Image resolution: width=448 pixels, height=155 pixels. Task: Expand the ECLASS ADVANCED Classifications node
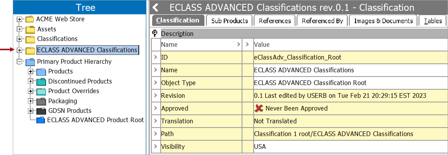19,50
